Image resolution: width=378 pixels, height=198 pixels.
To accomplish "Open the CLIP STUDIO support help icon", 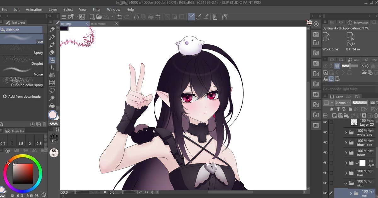I will pos(225,17).
